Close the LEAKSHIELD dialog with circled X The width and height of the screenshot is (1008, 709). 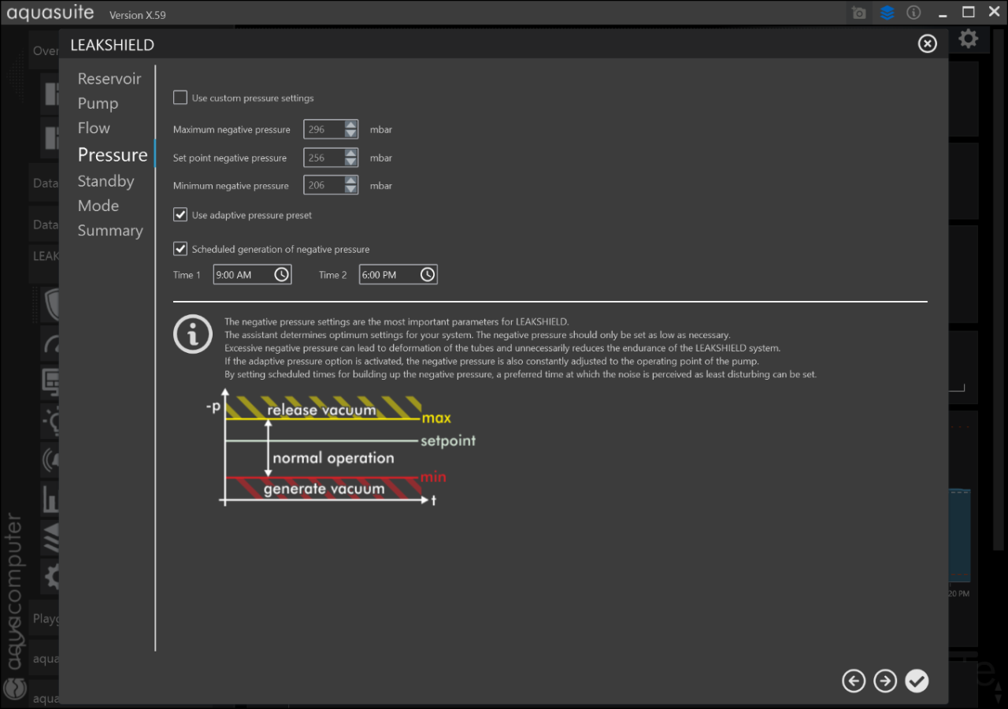[928, 44]
